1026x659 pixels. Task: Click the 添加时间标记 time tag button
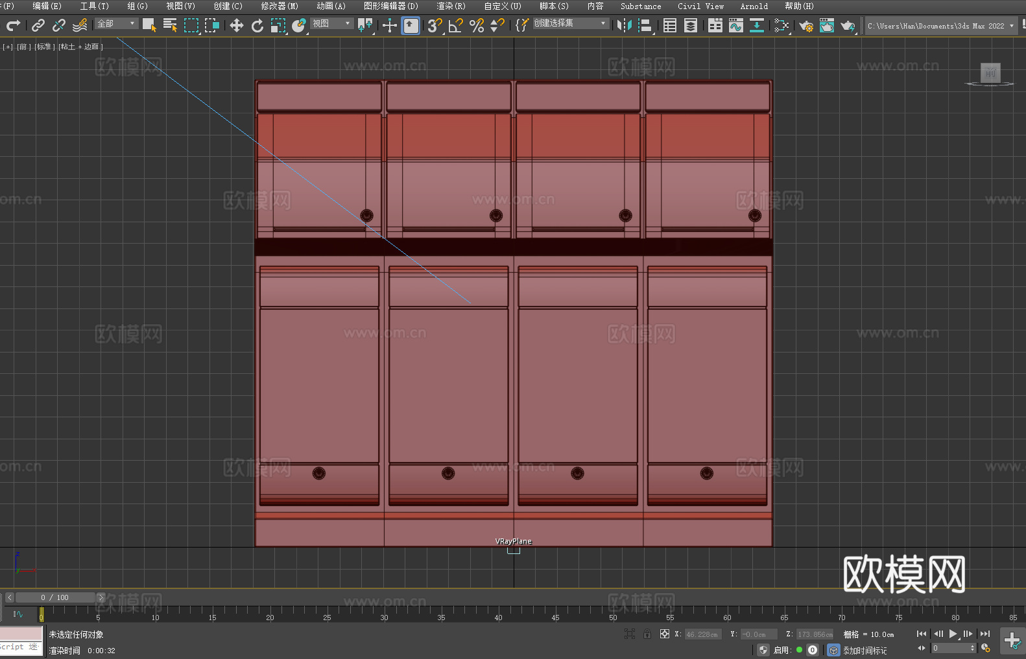(x=865, y=650)
